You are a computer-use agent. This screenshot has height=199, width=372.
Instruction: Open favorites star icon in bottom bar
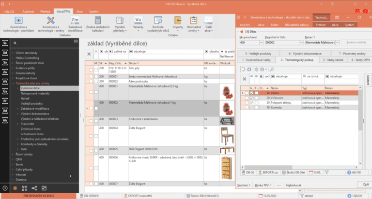point(15,188)
